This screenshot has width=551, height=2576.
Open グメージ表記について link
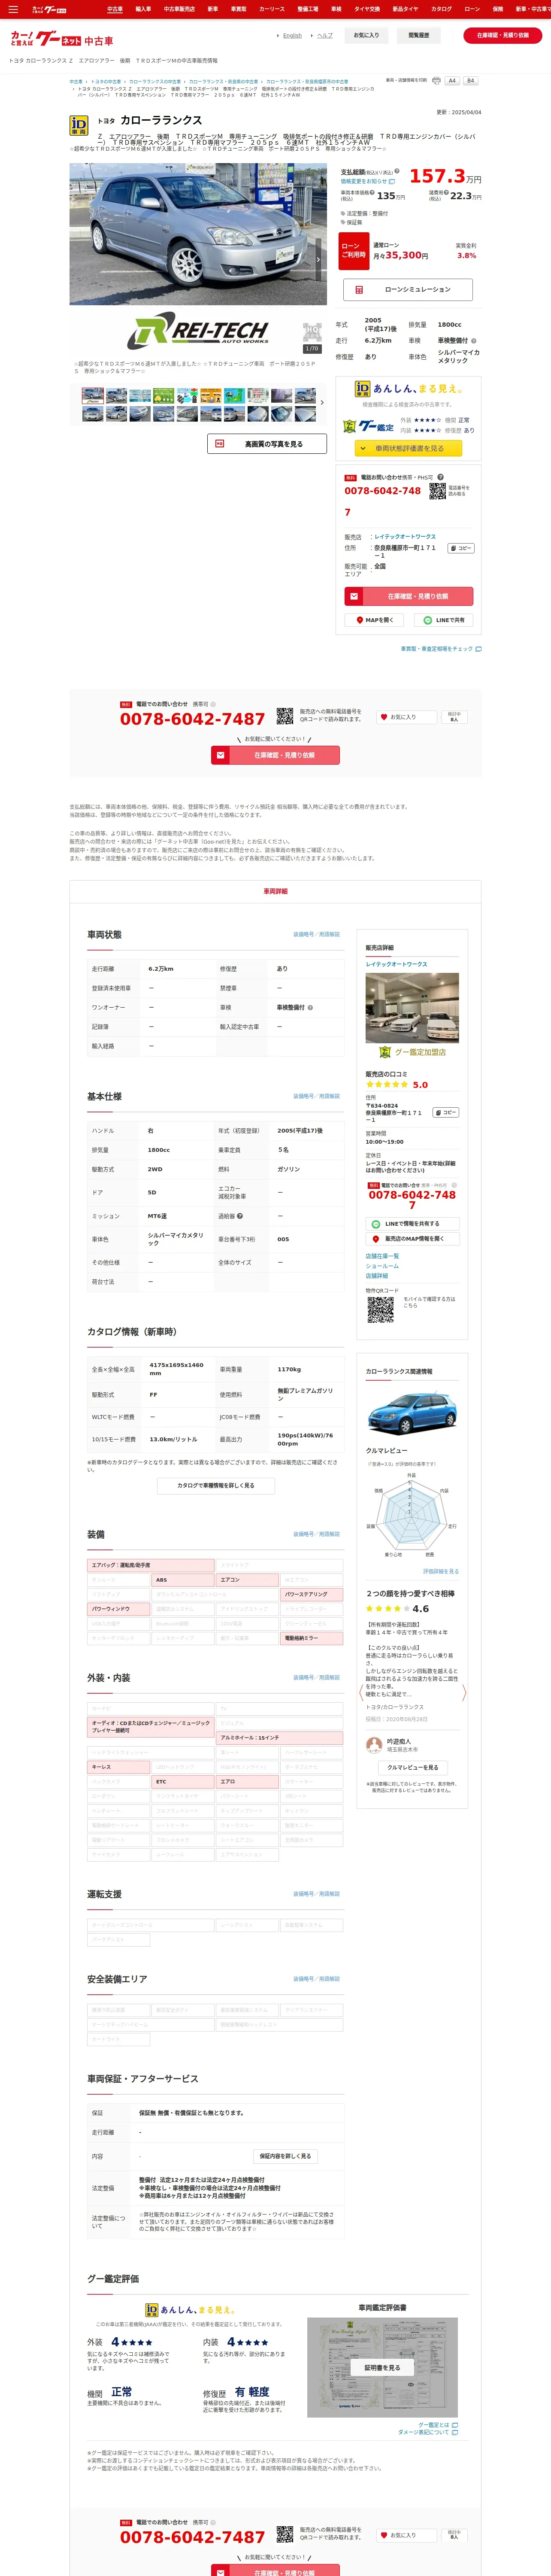427,2432
